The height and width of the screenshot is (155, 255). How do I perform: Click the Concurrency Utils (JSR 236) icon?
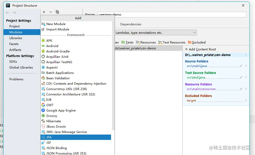coord(43,89)
